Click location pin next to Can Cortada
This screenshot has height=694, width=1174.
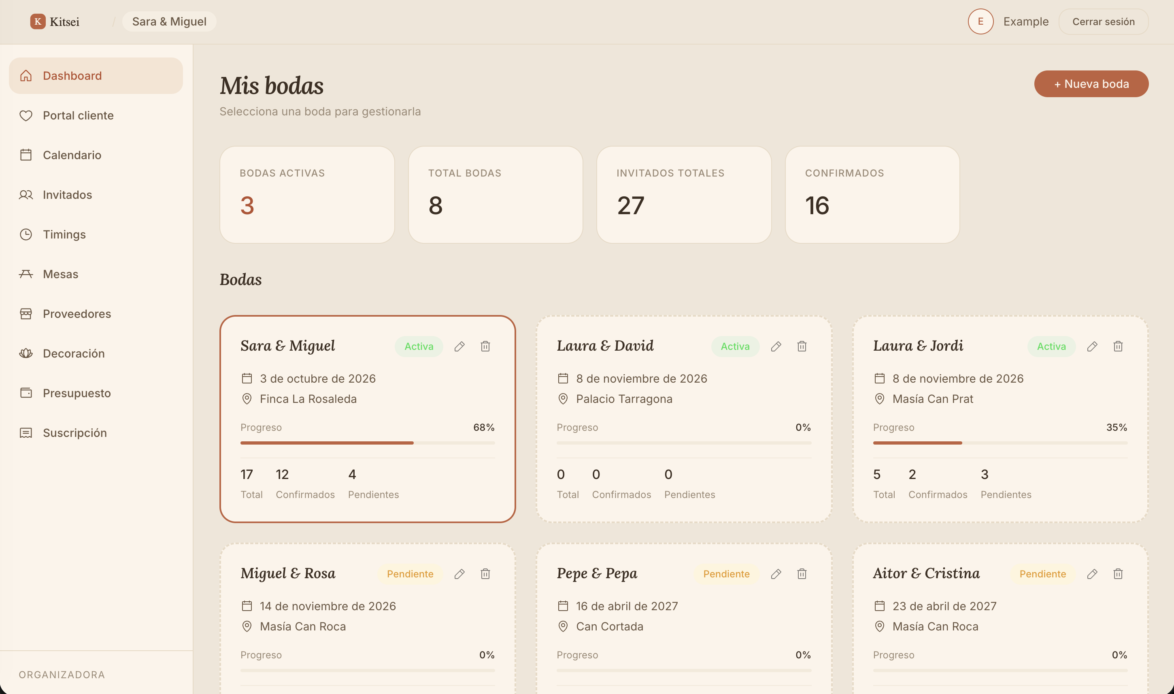point(563,627)
